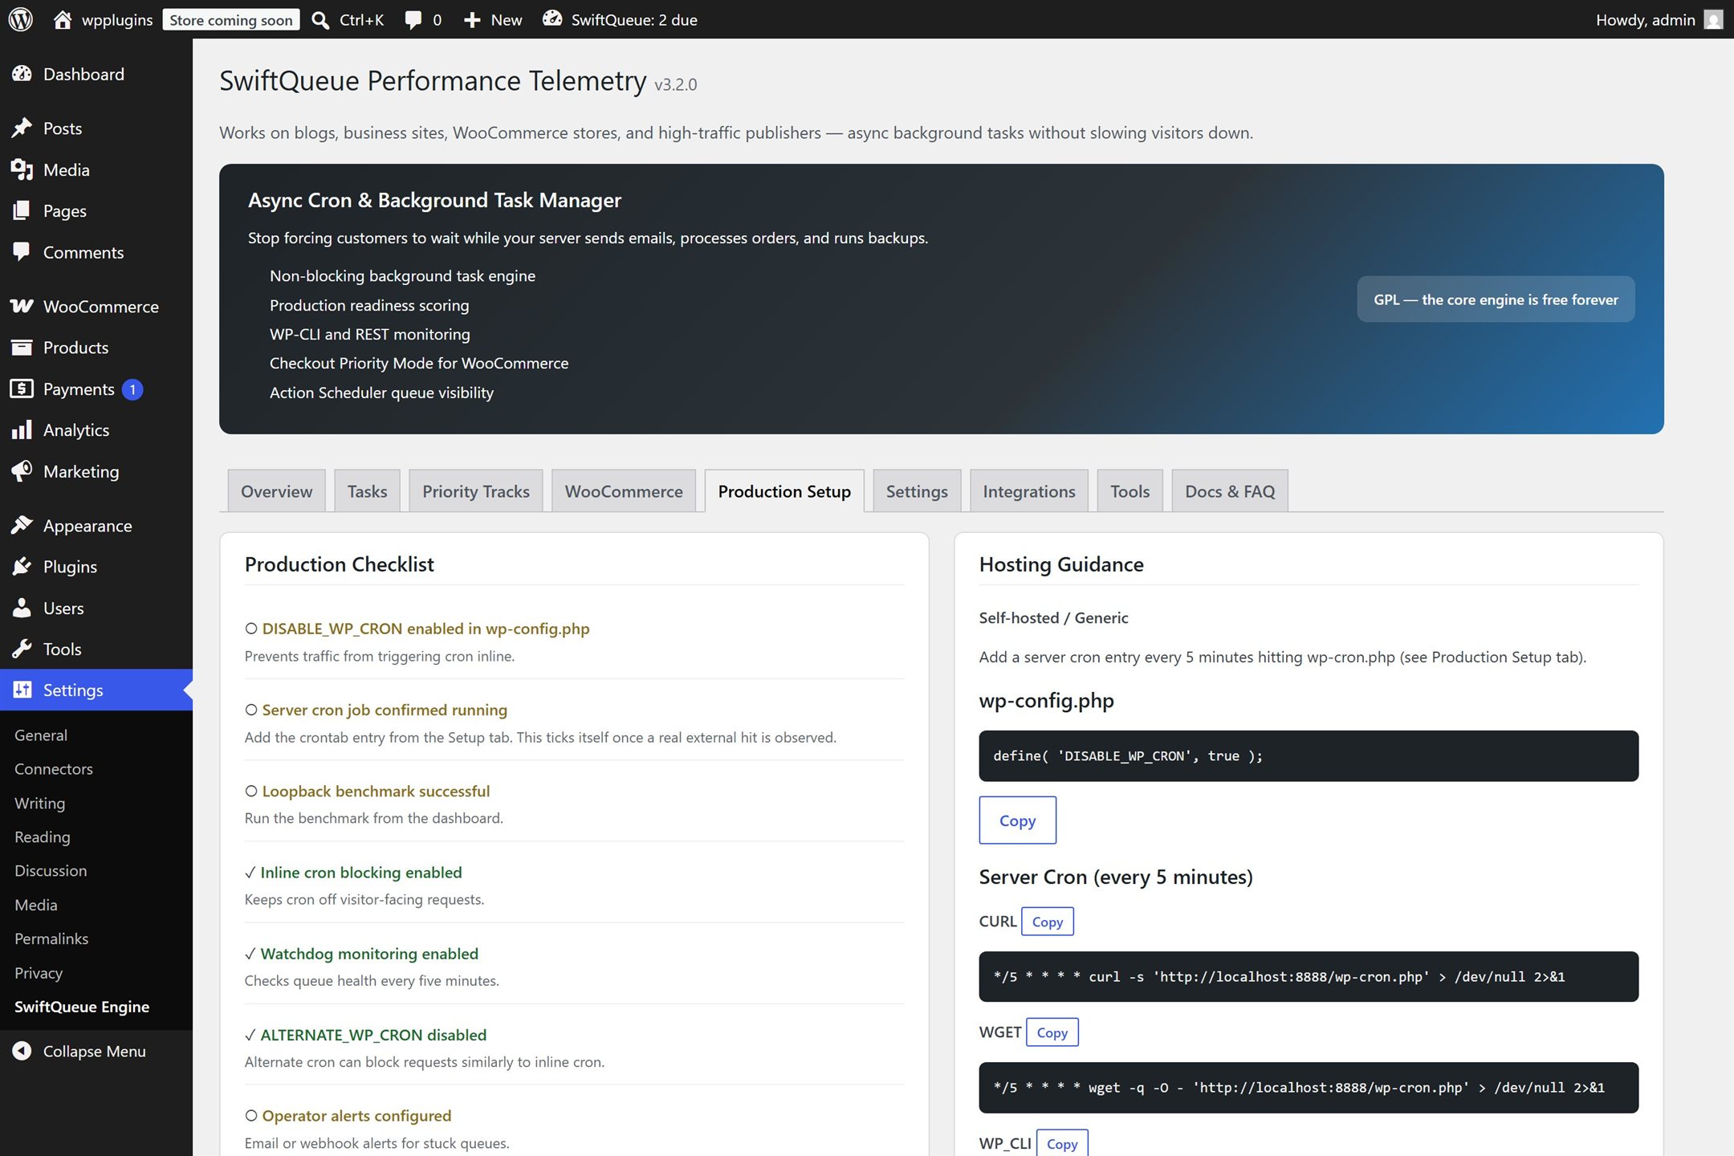Open Permalinks settings submenu

point(51,938)
